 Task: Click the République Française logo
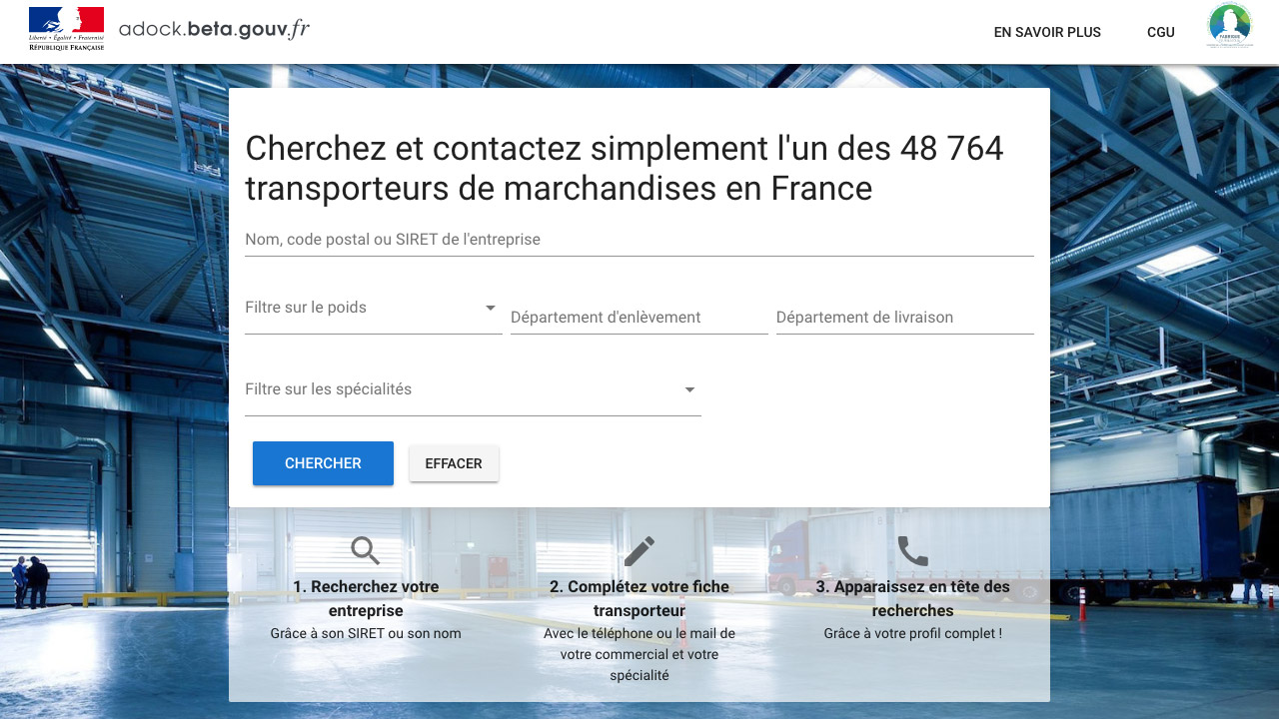[x=66, y=29]
